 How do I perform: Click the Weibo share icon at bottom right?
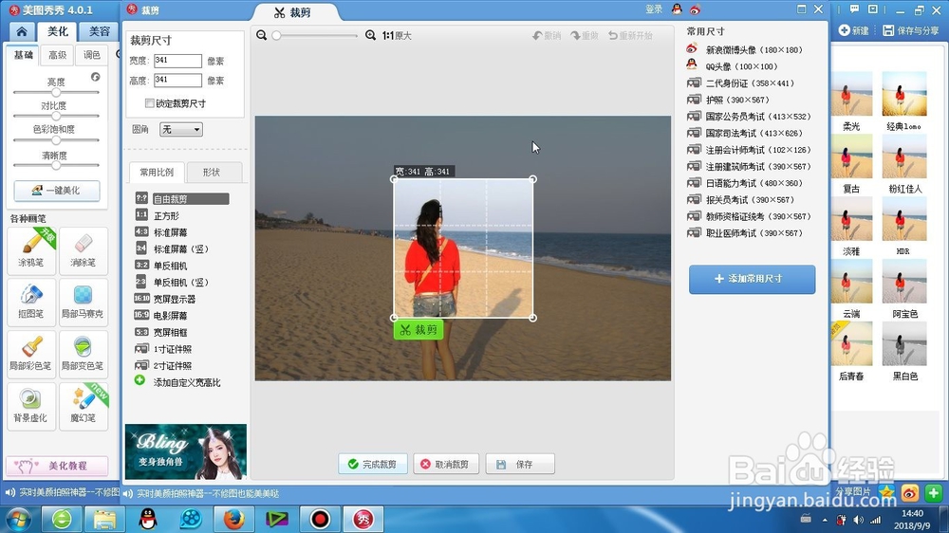coord(910,493)
